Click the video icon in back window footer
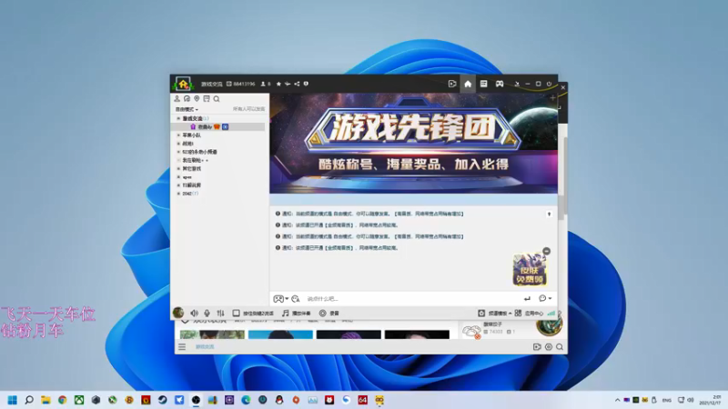728x409 pixels. click(537, 347)
